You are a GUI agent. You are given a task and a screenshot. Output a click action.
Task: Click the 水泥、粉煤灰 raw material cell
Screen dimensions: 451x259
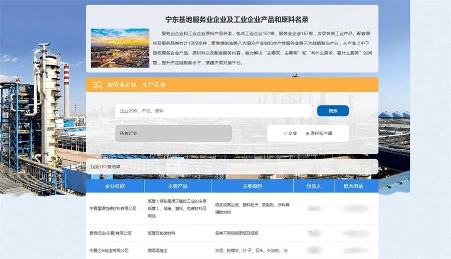pyautogui.click(x=252, y=250)
